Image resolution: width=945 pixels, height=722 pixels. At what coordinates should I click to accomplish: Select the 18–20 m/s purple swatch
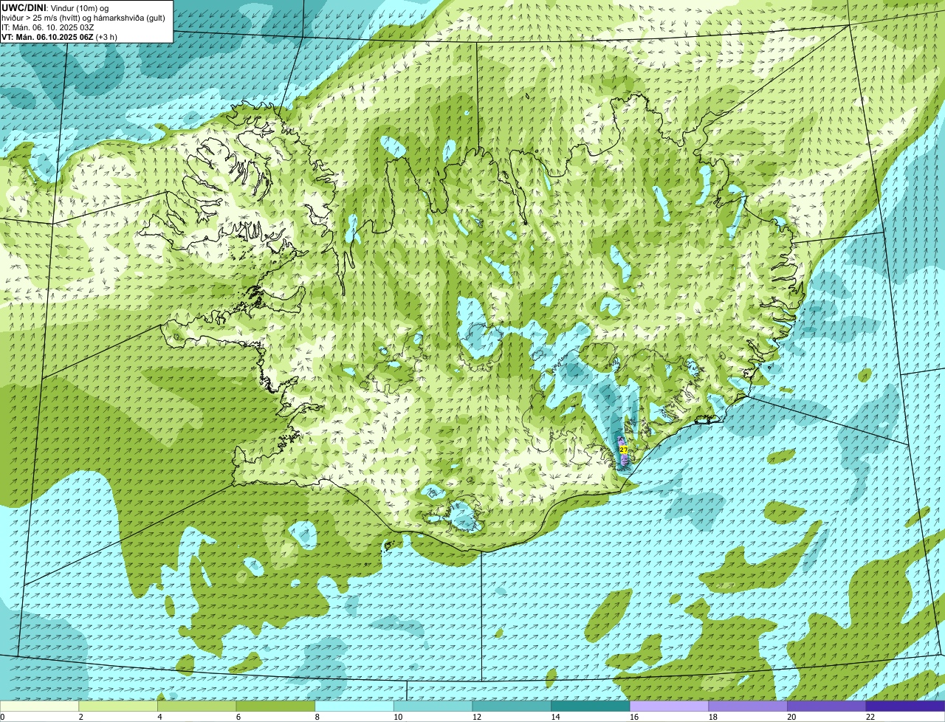click(x=748, y=706)
